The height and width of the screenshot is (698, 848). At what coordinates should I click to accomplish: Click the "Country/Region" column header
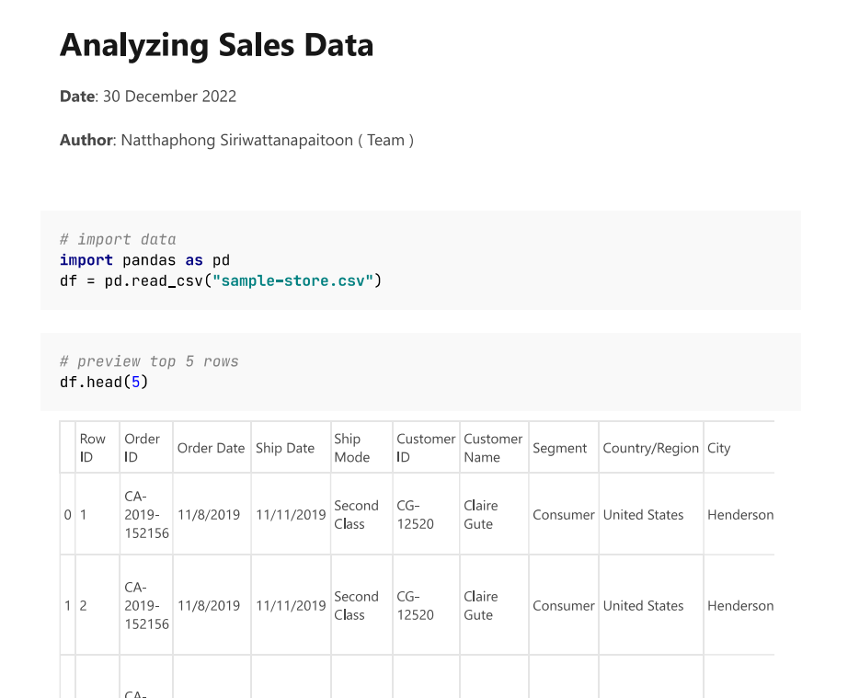[651, 448]
